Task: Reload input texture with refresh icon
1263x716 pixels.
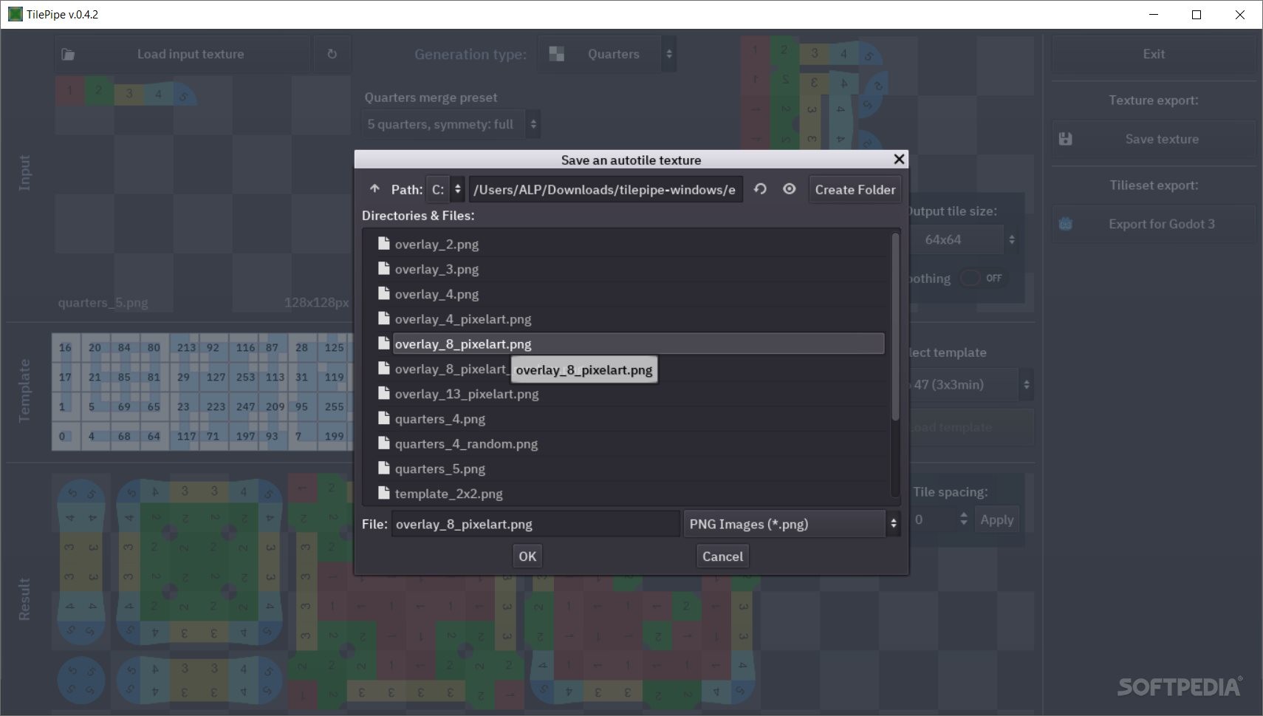Action: tap(332, 54)
